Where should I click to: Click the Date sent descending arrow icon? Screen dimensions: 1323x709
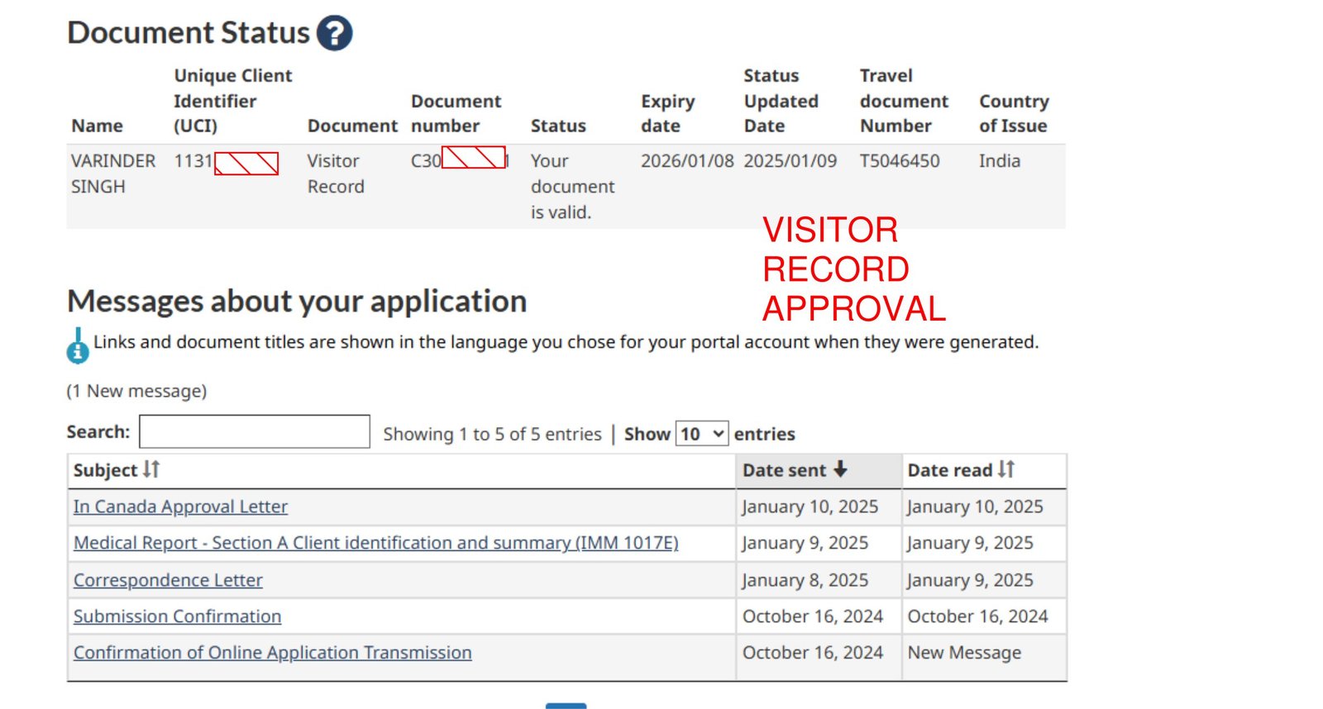(x=840, y=469)
